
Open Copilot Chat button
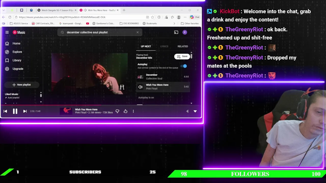coord(195,17)
